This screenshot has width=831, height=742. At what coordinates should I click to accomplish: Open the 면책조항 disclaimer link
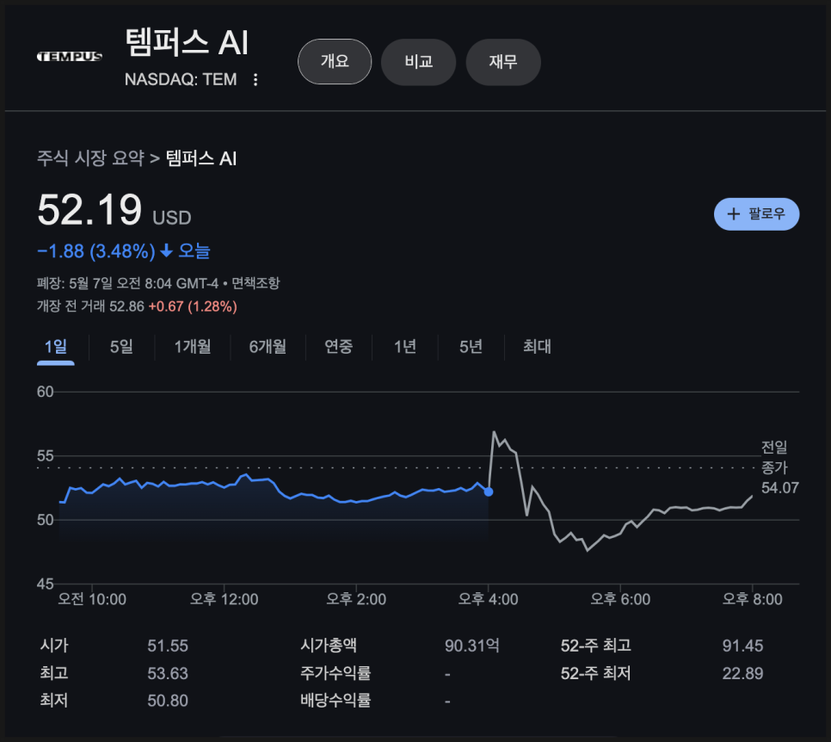[255, 283]
